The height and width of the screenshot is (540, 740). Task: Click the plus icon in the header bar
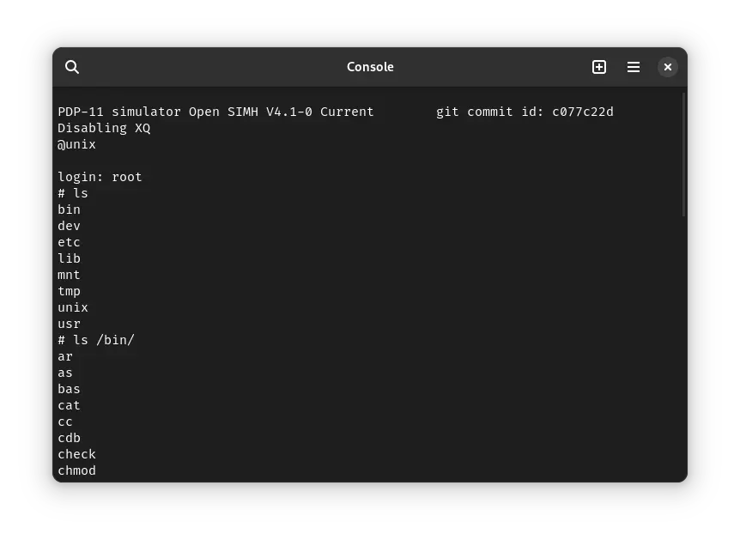599,67
